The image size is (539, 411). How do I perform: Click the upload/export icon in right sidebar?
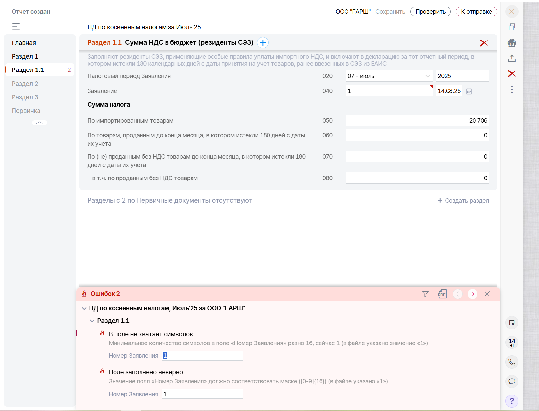[512, 58]
